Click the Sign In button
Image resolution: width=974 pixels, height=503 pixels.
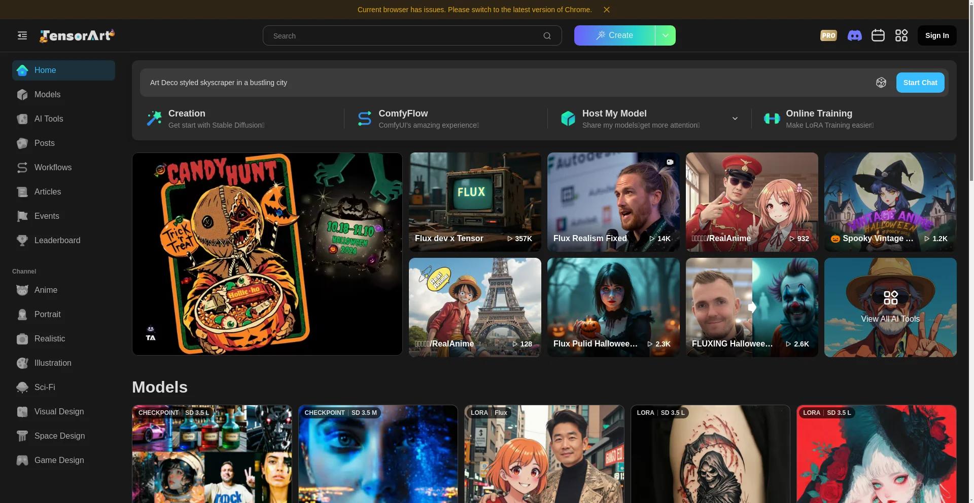(937, 35)
